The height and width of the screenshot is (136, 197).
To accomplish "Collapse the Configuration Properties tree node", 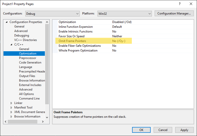I will coord(7,22).
